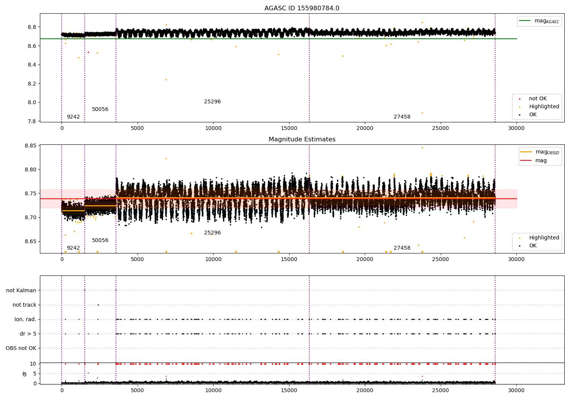Click the 9242 annotation in Magnitude Estimates plot
This screenshot has height=399, width=570.
73,248
